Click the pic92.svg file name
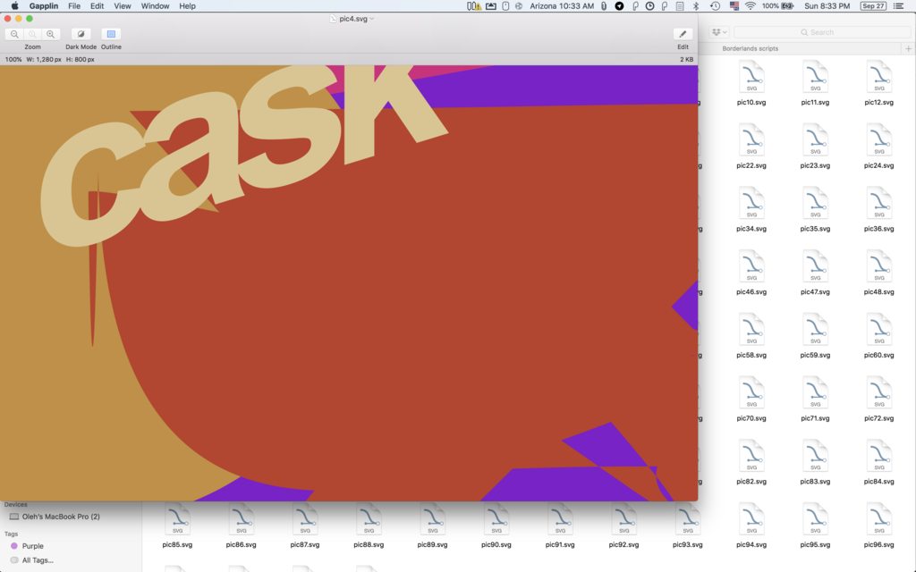The height and width of the screenshot is (572, 916). click(623, 544)
